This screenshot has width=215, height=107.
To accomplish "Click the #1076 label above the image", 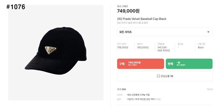I will (16, 7).
